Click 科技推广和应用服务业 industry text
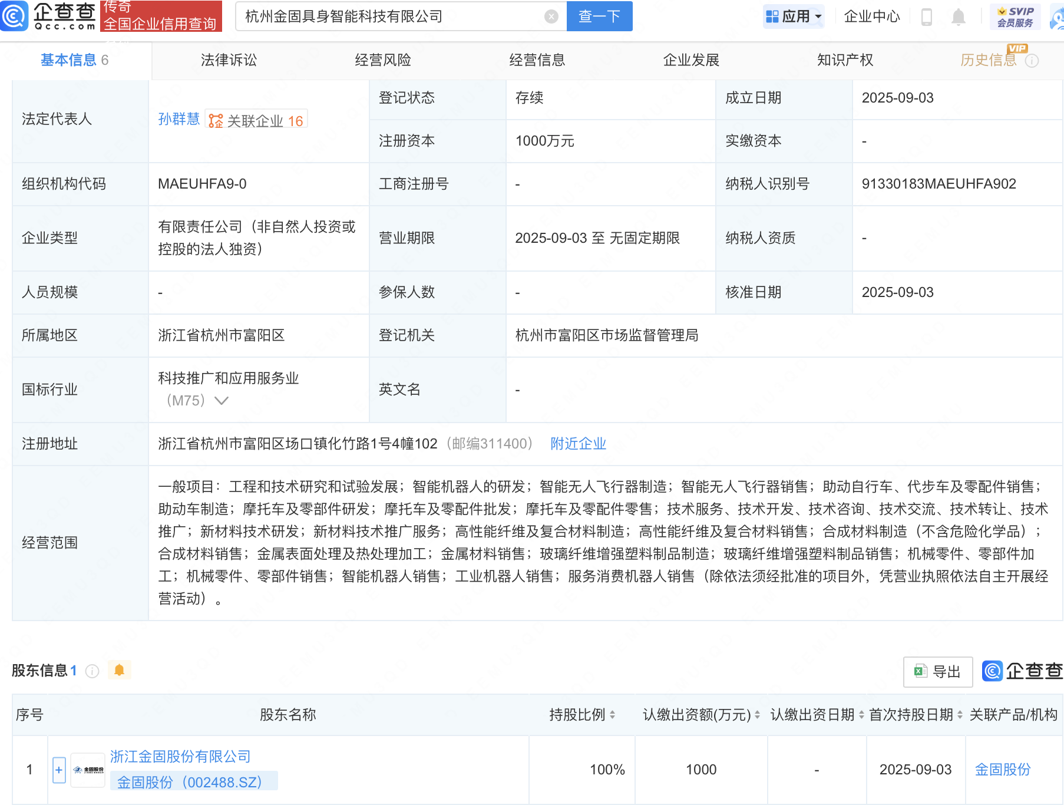This screenshot has width=1064, height=805. point(229,378)
